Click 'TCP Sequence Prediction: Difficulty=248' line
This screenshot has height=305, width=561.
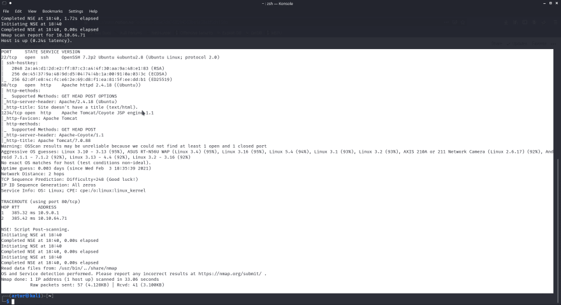click(x=69, y=180)
